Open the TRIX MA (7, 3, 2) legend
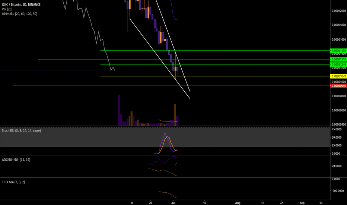The width and height of the screenshot is (347, 205). [13, 182]
